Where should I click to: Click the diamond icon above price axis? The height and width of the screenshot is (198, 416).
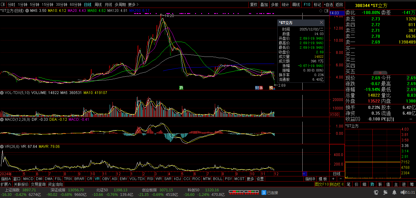pyautogui.click(x=320, y=11)
